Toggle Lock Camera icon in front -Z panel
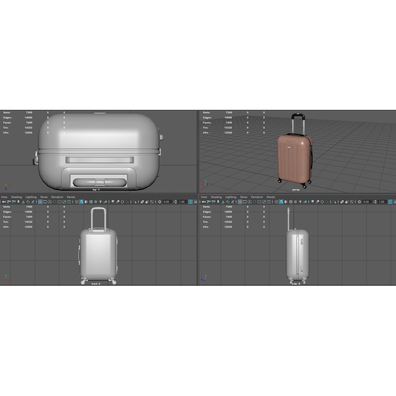The width and height of the screenshot is (396, 396). pos(9,202)
